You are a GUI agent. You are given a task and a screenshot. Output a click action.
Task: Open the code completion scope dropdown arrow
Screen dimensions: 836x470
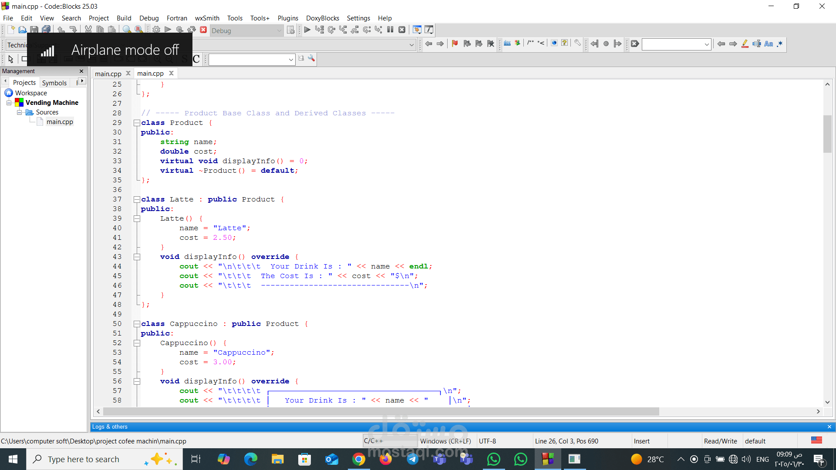[411, 44]
